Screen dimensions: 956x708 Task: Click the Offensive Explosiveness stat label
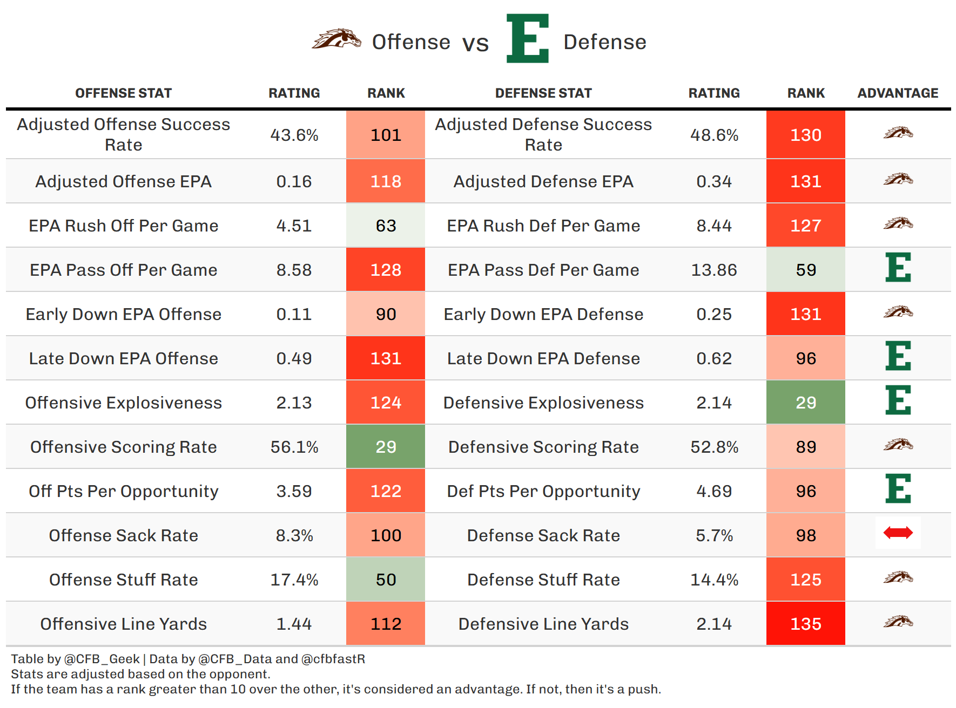(x=123, y=403)
